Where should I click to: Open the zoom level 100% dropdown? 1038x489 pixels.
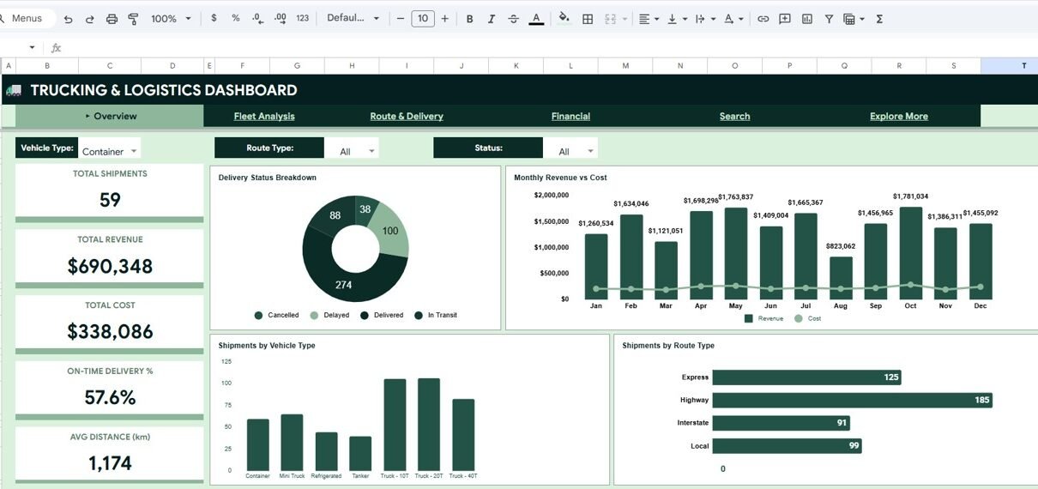[171, 19]
